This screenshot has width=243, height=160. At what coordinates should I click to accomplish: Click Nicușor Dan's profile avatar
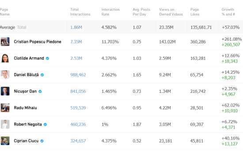coord(5,91)
